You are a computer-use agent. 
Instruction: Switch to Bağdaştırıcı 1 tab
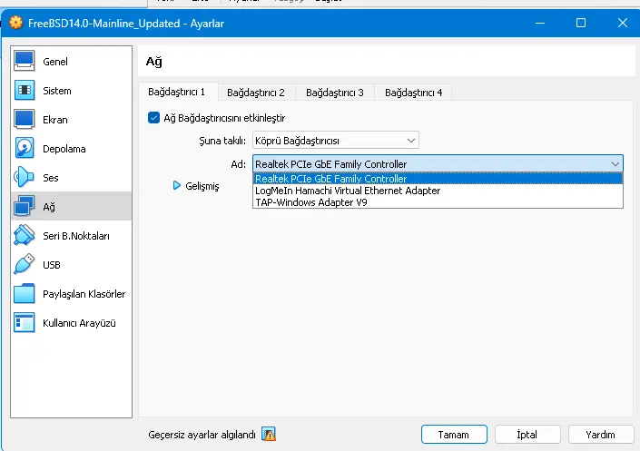[177, 93]
